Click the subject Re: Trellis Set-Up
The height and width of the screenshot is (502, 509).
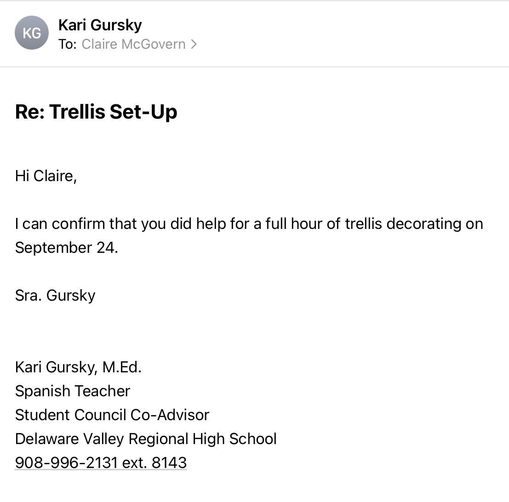(96, 112)
